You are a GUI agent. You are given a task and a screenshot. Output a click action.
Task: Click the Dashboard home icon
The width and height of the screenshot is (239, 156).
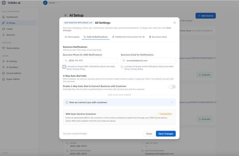click(x=4, y=17)
